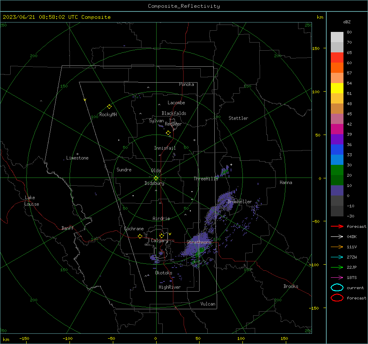368x344 pixels.
Task: Click the Banff town label
Action: 67,228
